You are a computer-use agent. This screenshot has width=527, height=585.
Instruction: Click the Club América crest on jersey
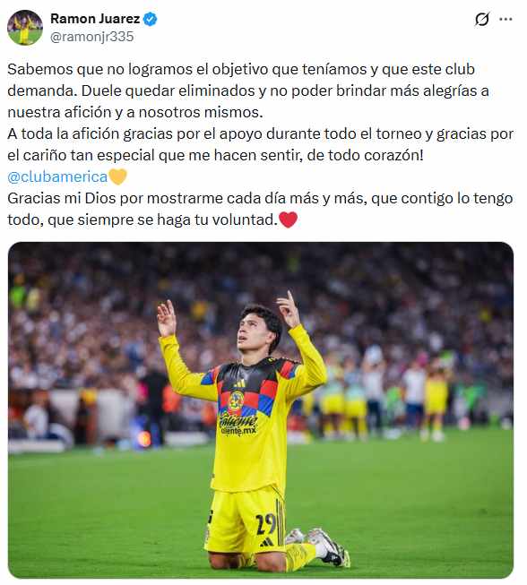[x=236, y=401]
